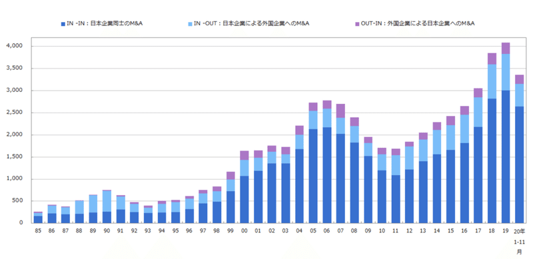The image size is (533, 259).
Task: Click the dark blue segment of the 17 bar
Action: pyautogui.click(x=478, y=174)
